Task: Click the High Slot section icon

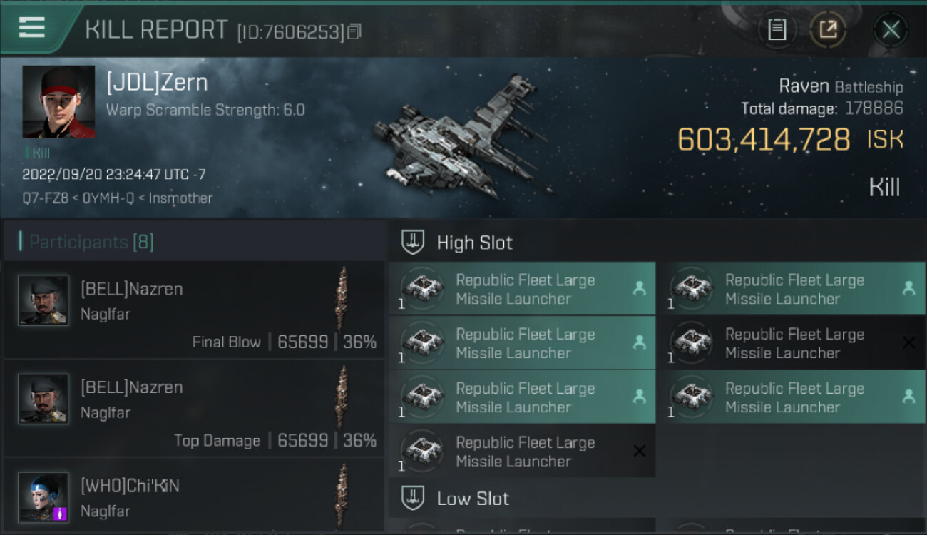Action: (x=413, y=242)
